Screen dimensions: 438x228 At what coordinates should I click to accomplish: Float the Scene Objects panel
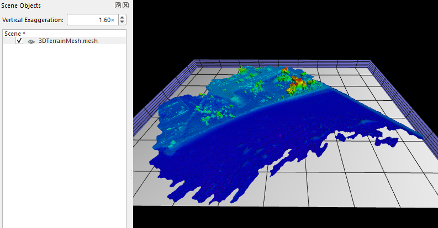[118, 5]
